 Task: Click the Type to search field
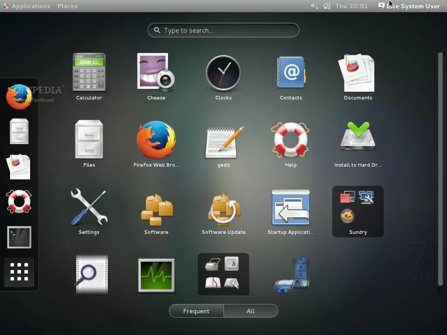223,30
